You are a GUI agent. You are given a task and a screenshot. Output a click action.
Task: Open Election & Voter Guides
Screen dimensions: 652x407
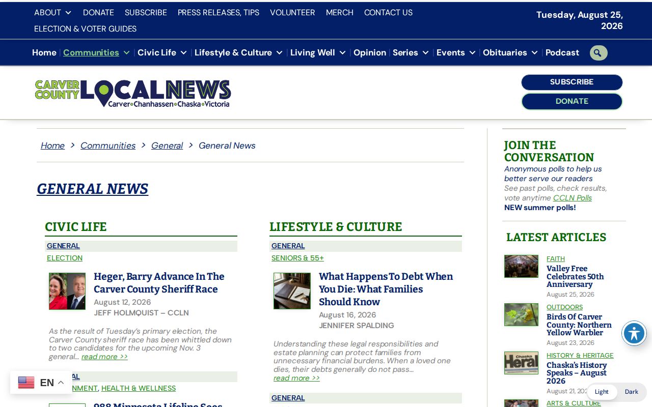click(x=85, y=29)
